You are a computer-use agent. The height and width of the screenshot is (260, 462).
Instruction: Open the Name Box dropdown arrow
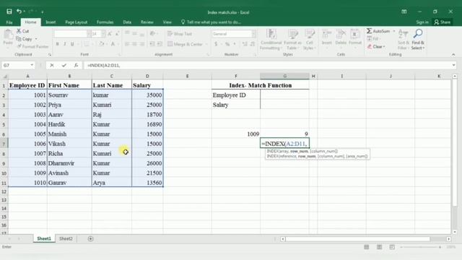point(32,65)
